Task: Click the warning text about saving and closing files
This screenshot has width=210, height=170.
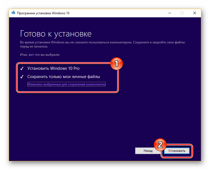Action: [103, 44]
